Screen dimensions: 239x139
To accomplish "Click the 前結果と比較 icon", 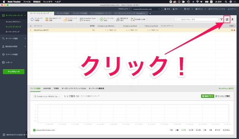I will pyautogui.click(x=133, y=19).
